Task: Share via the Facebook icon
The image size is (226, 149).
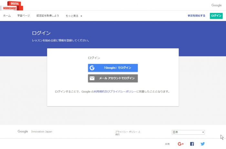Action: (192, 144)
